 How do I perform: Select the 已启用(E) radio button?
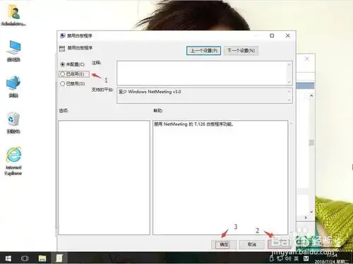[72, 74]
